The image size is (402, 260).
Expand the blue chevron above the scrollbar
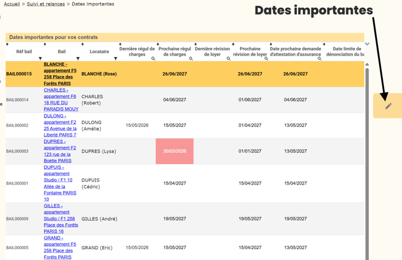[367, 44]
